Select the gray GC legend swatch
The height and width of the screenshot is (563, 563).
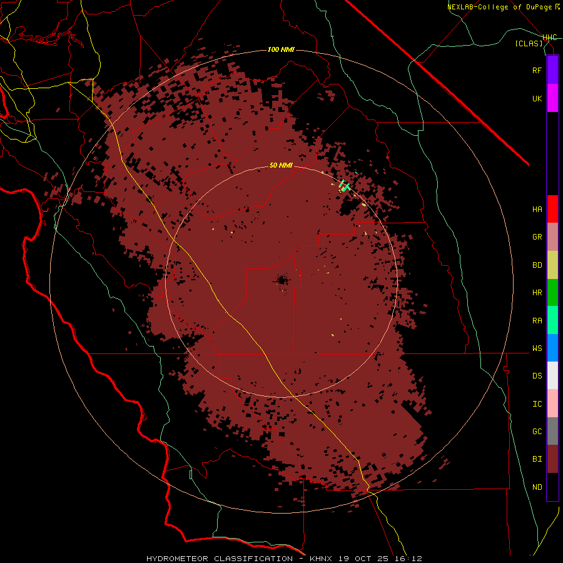(x=552, y=431)
